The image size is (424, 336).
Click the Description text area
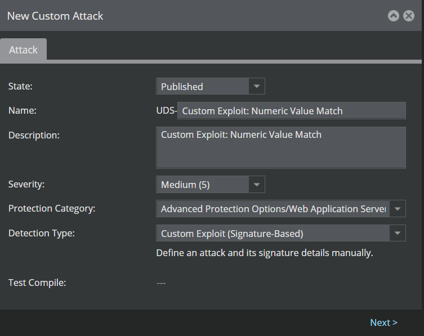point(280,147)
